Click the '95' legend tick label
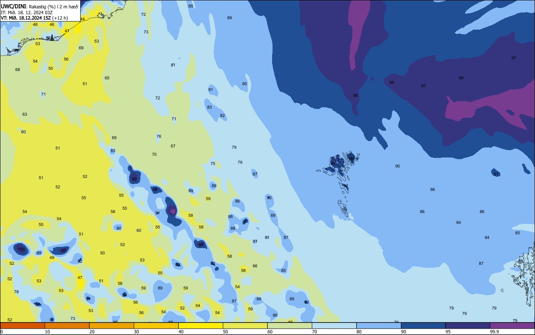The height and width of the screenshot is (335, 535). 448,332
